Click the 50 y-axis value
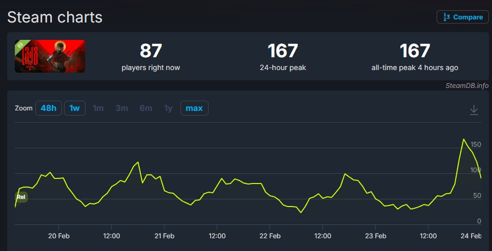Viewport: 492px width, 251px height. (x=477, y=196)
